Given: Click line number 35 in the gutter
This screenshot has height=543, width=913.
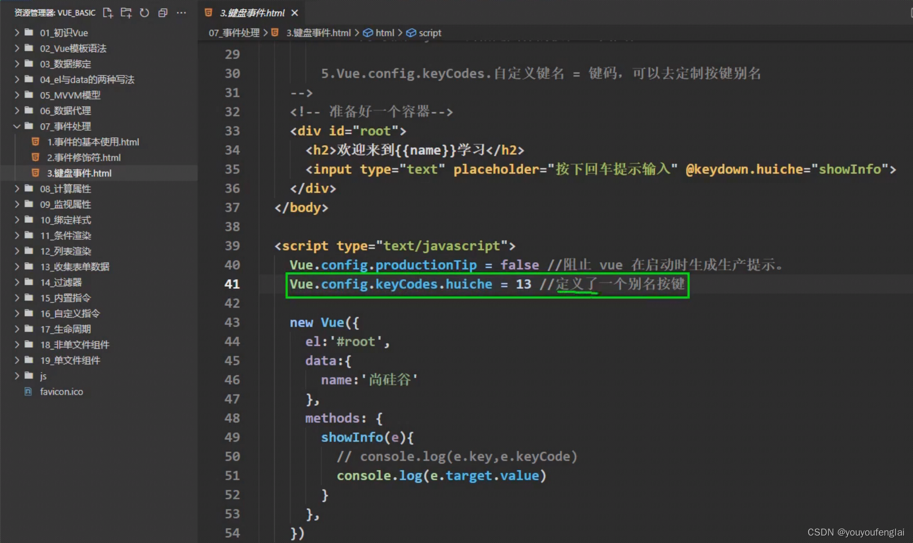Looking at the screenshot, I should coord(232,169).
